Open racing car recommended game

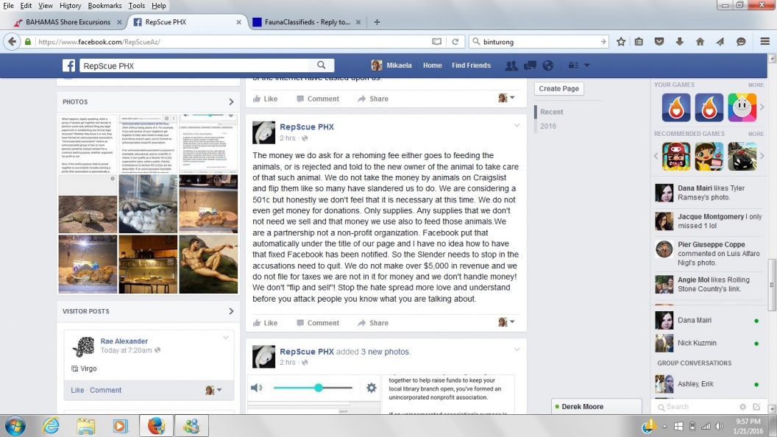(742, 156)
